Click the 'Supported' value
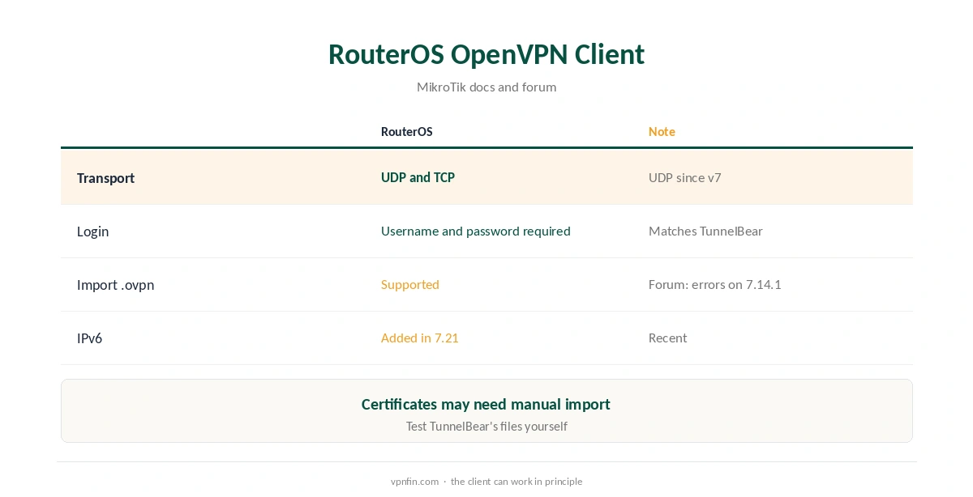 [410, 284]
